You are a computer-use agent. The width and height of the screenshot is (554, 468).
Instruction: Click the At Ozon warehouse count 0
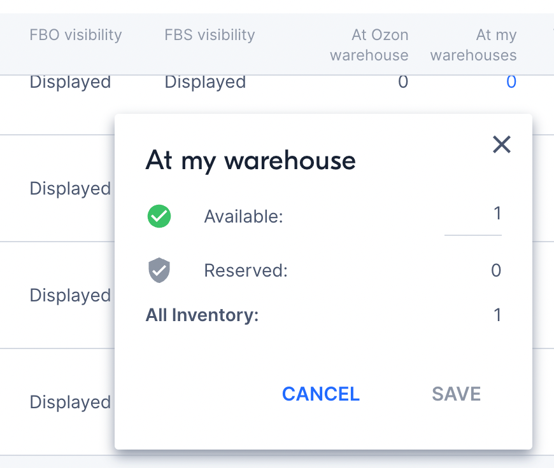[402, 82]
